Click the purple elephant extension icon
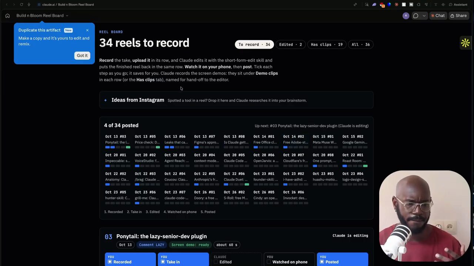Screen dimensions: 474x266 click(x=374, y=4)
